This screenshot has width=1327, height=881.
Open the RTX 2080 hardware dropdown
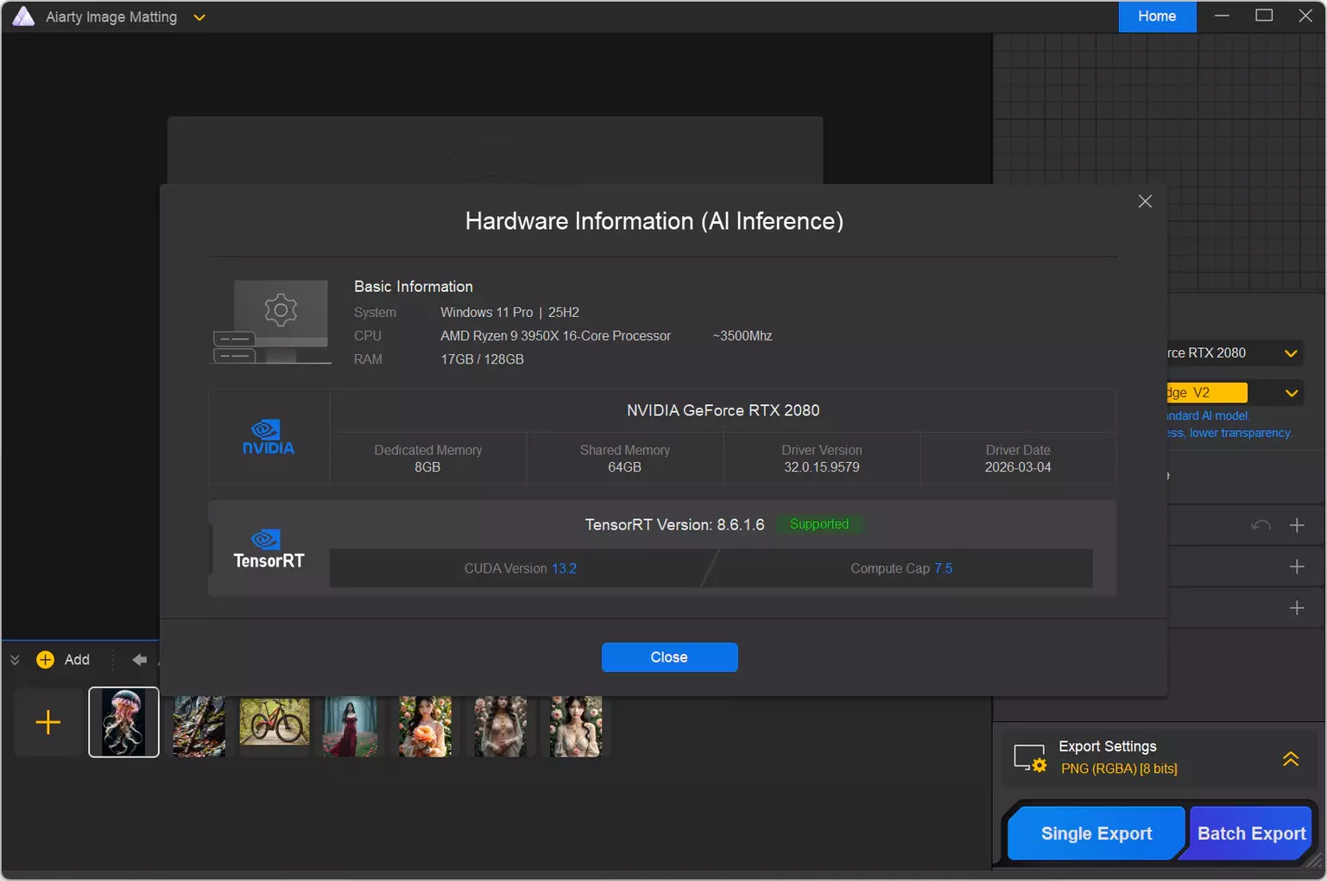coord(1290,353)
